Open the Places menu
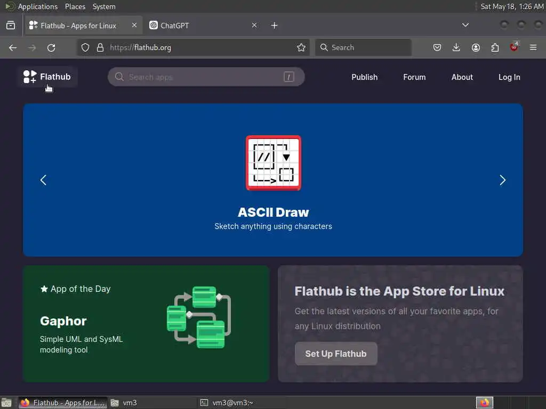546x409 pixels. pyautogui.click(x=75, y=6)
